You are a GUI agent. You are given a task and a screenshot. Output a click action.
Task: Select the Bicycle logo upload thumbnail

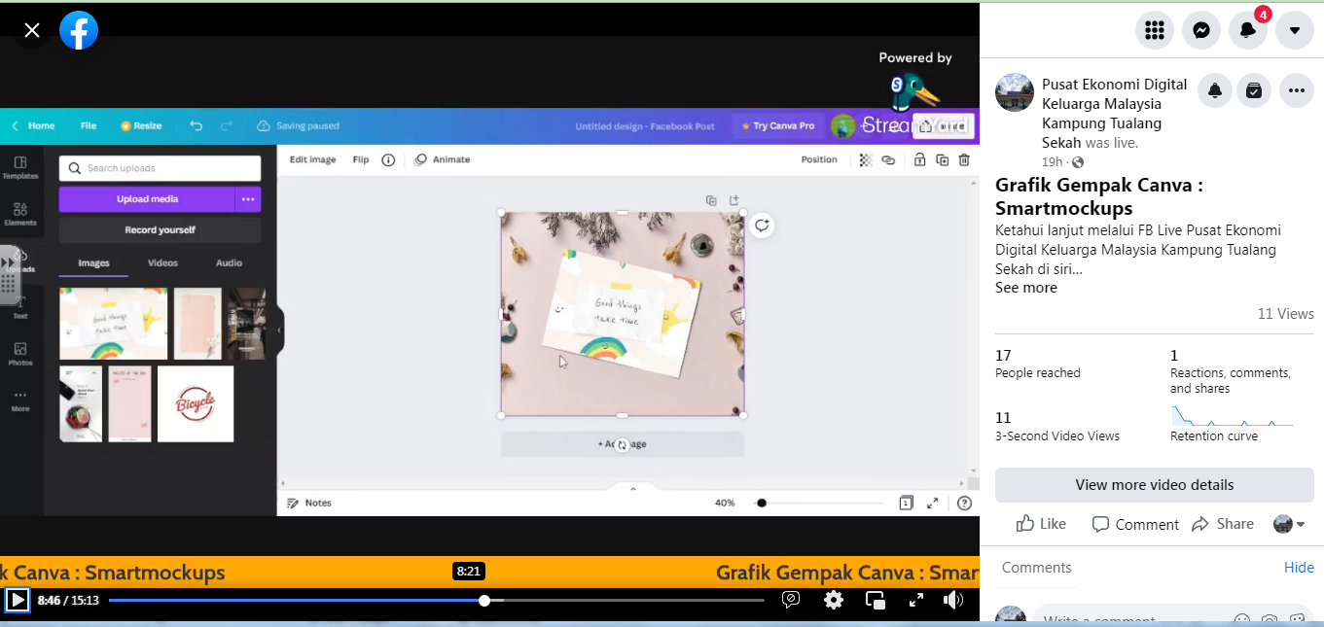click(x=196, y=403)
